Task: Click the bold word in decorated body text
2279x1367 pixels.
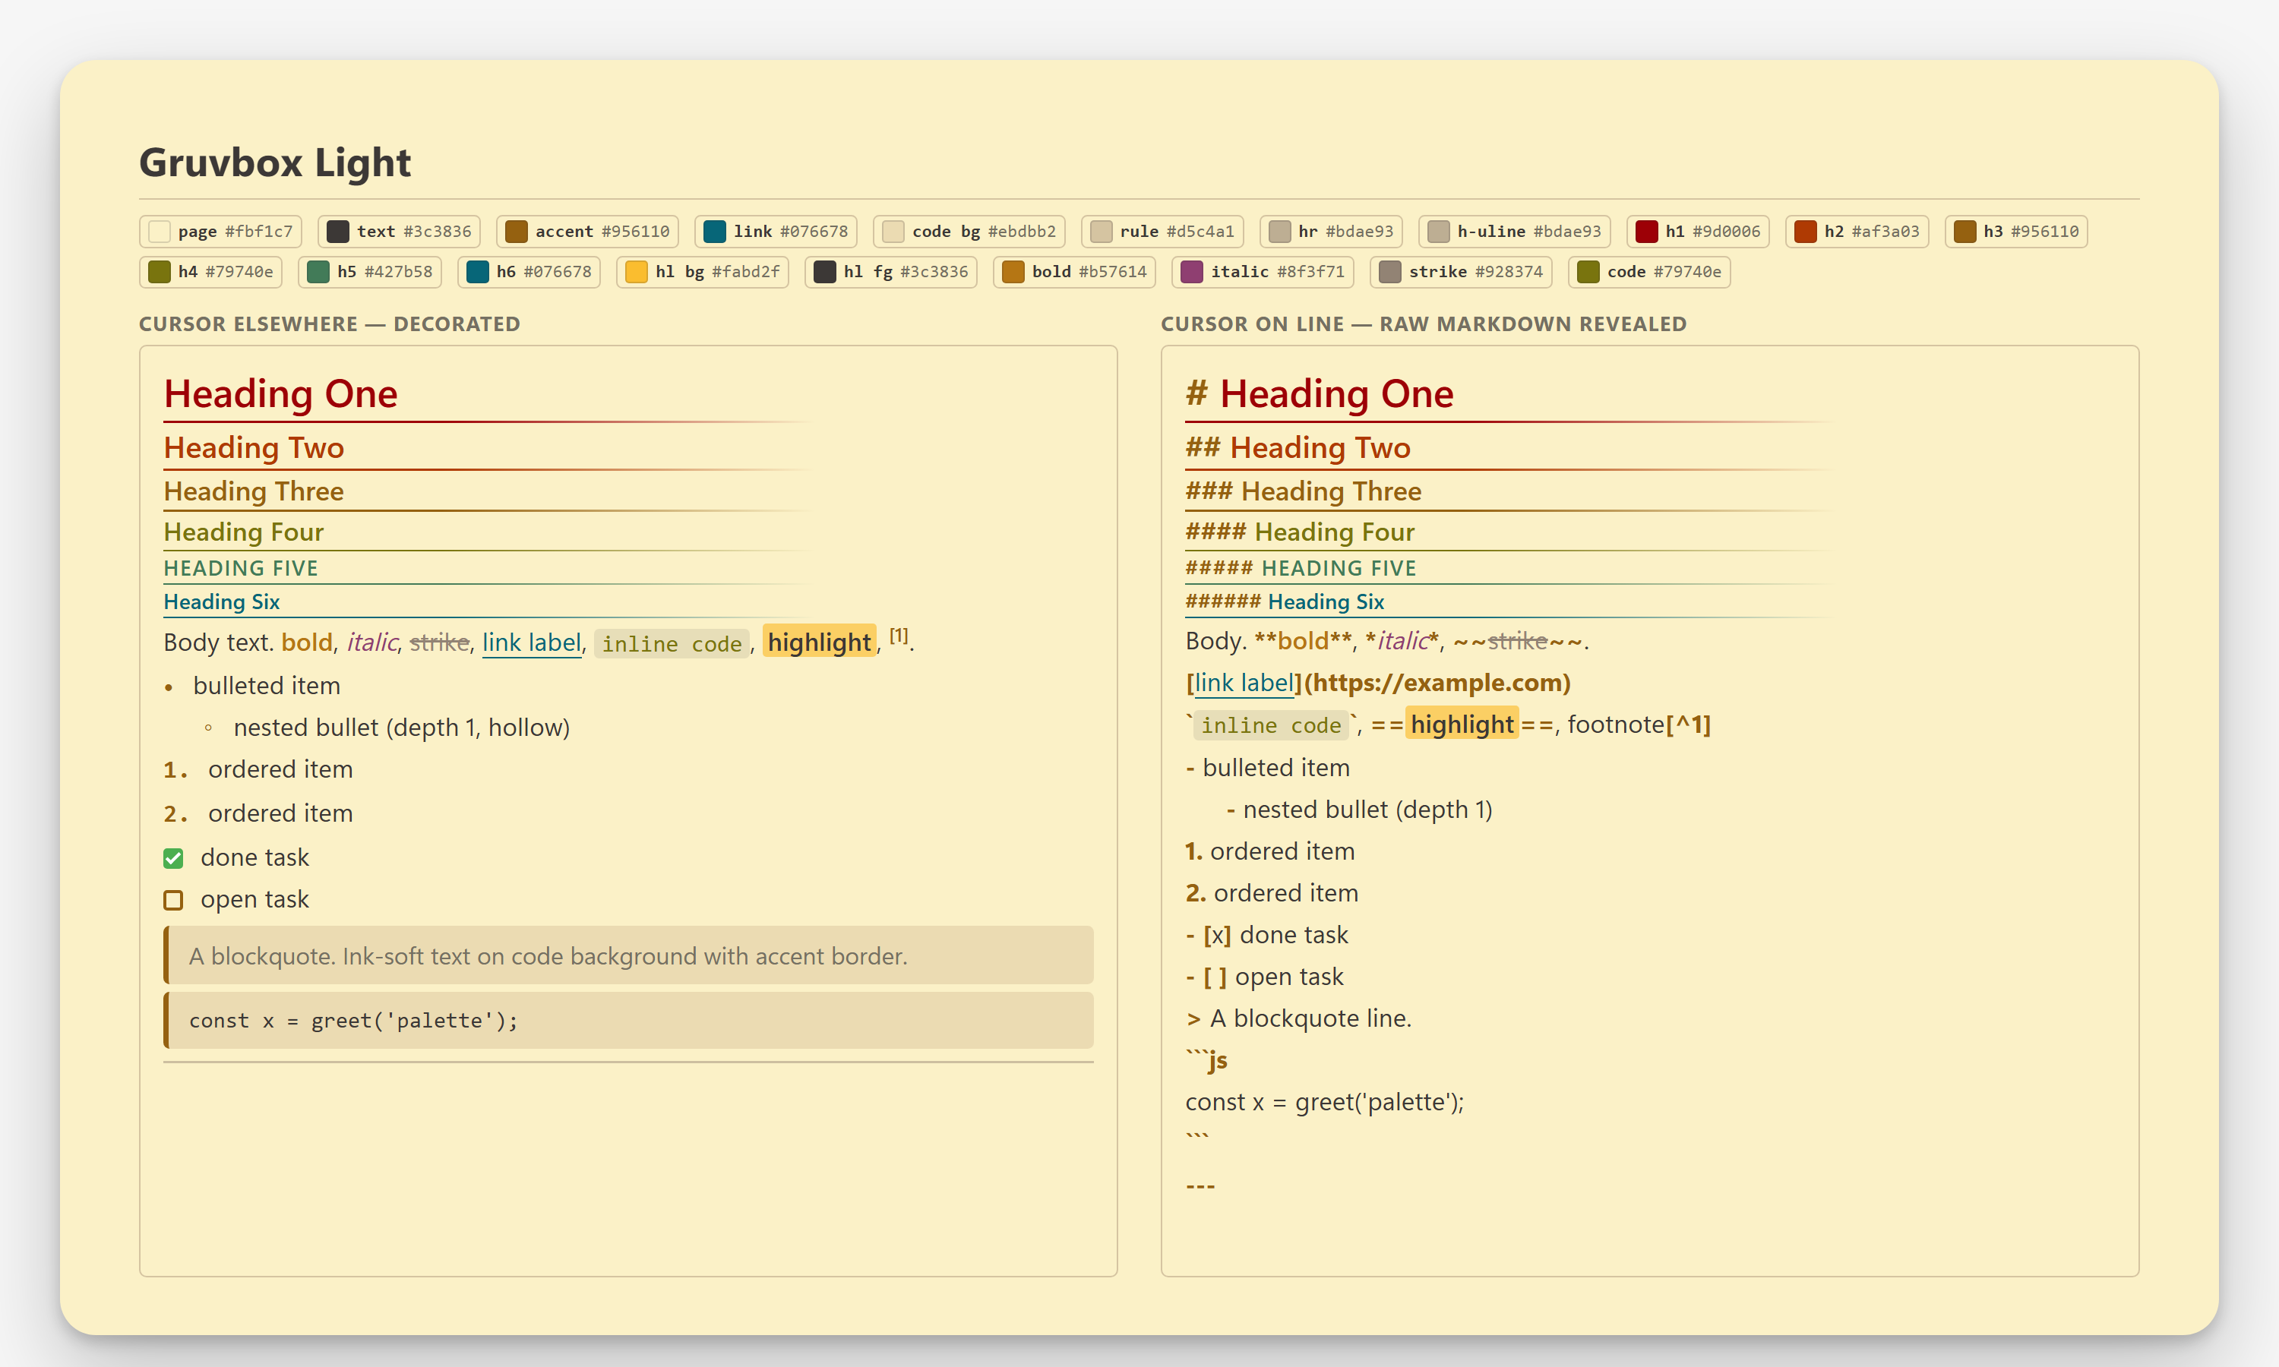Action: pos(307,642)
